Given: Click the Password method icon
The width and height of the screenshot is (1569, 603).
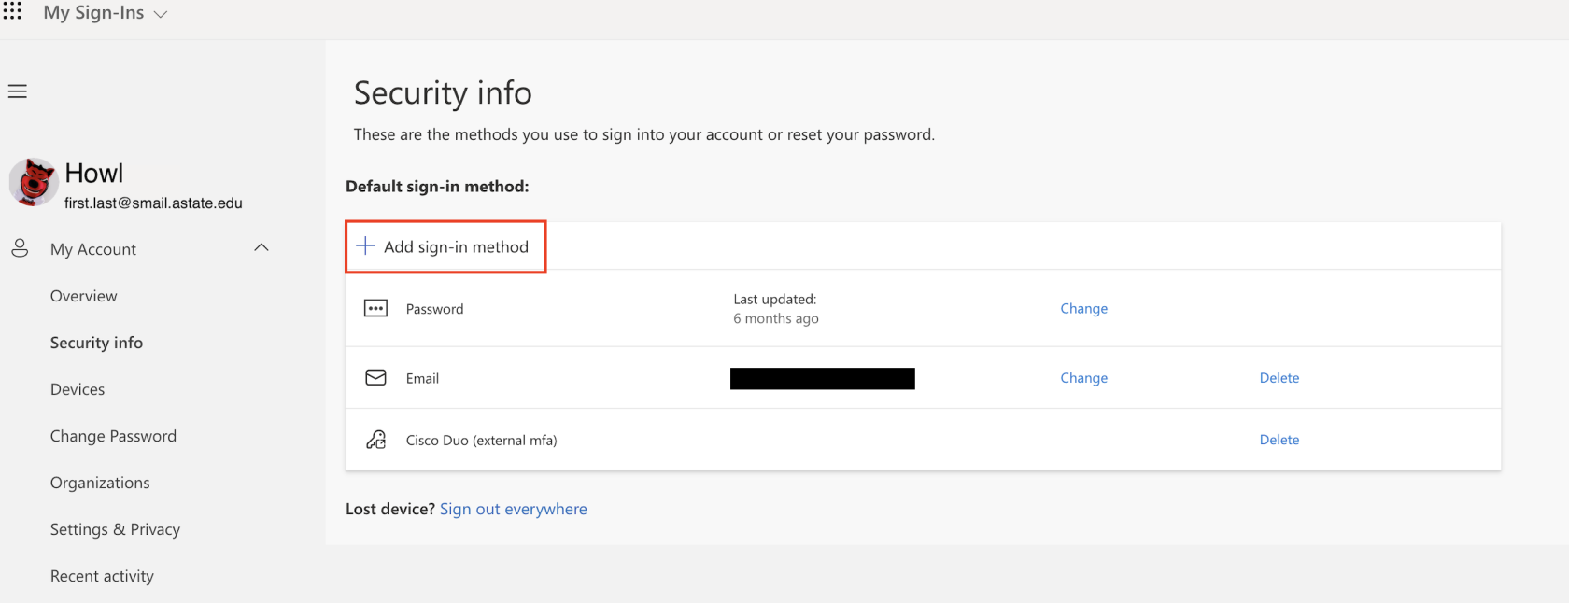Looking at the screenshot, I should pyautogui.click(x=375, y=308).
